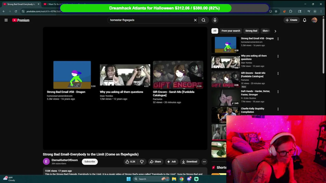Clear the search box with X
The width and height of the screenshot is (326, 183).
[195, 20]
